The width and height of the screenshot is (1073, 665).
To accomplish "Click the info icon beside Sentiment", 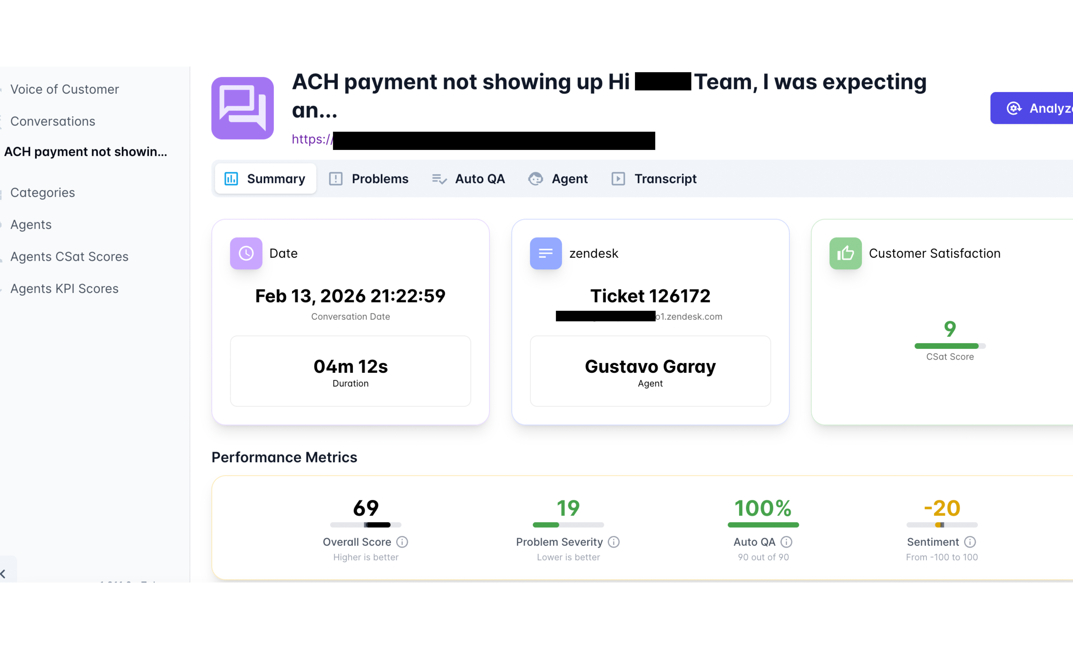I will coord(970,542).
